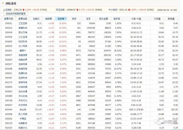This screenshot has width=183, height=130.
Task: Sort by 总手 column header
Action: (88, 19)
